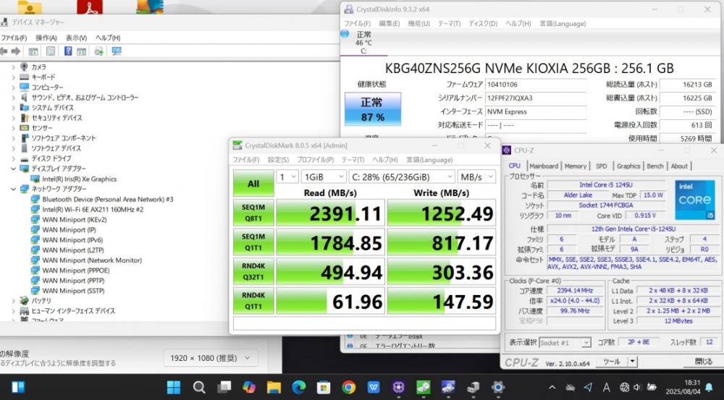The image size is (724, 400).
Task: Open Microsoft Edge from the taskbar
Action: [x=299, y=387]
